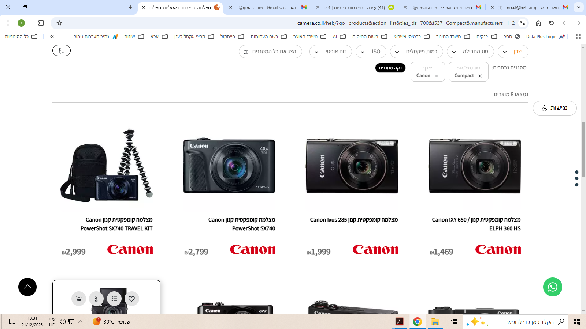Open the רשות המיסים bookmark folder
The height and width of the screenshot is (329, 586).
click(x=370, y=37)
